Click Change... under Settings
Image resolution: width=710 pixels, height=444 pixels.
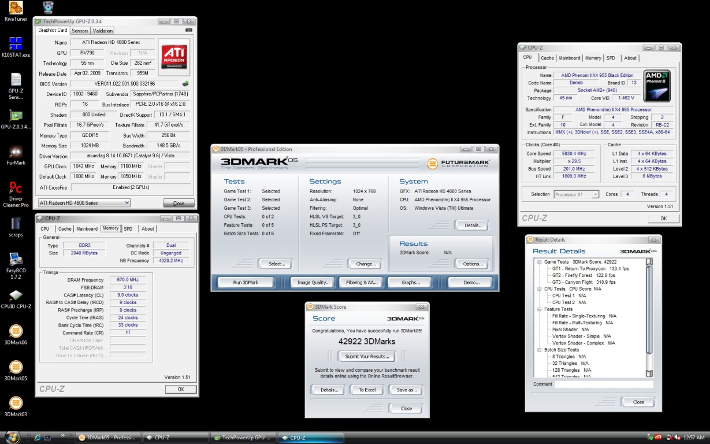tap(366, 264)
